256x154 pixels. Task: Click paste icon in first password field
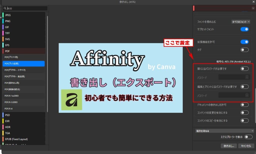(247, 77)
